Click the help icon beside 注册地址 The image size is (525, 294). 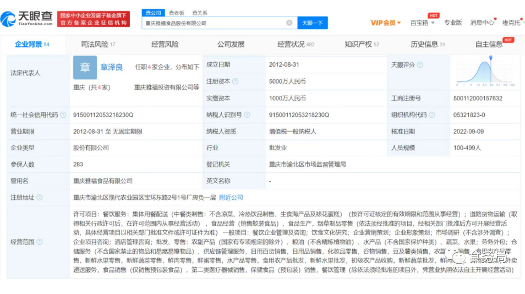pos(40,198)
